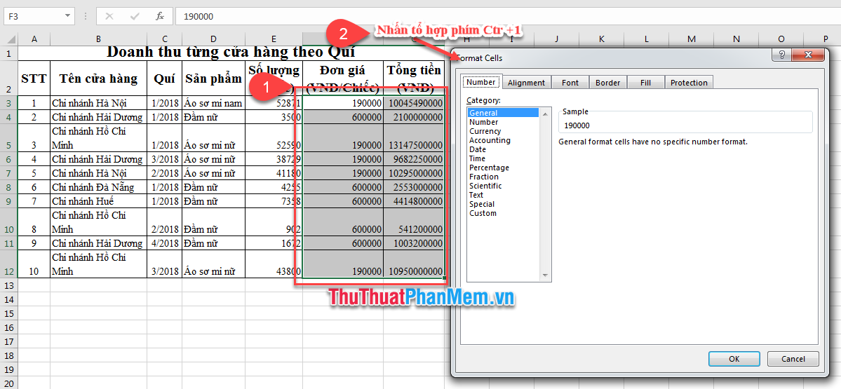Select column D header
This screenshot has width=841, height=389.
click(x=213, y=39)
